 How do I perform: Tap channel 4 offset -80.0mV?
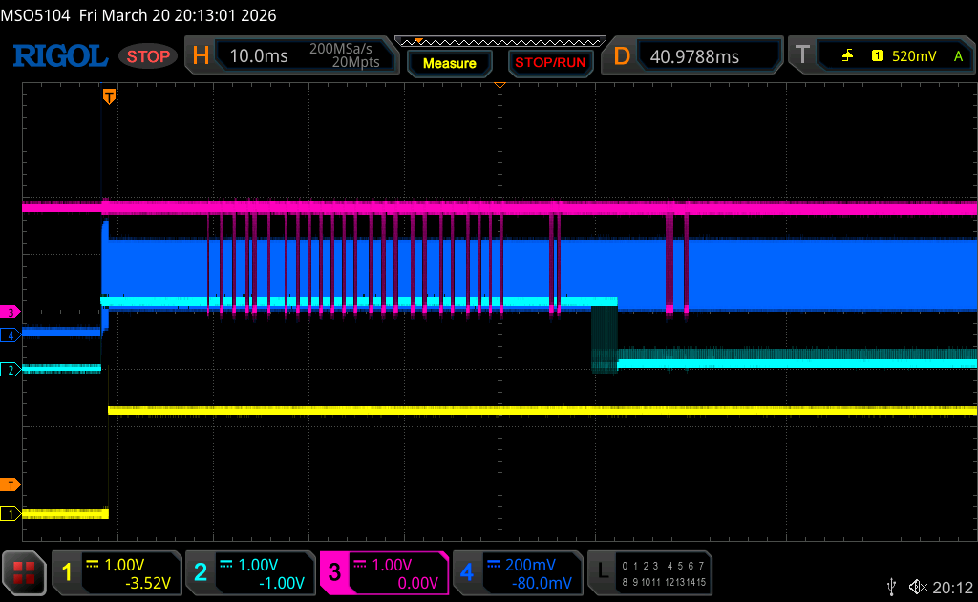pos(542,583)
